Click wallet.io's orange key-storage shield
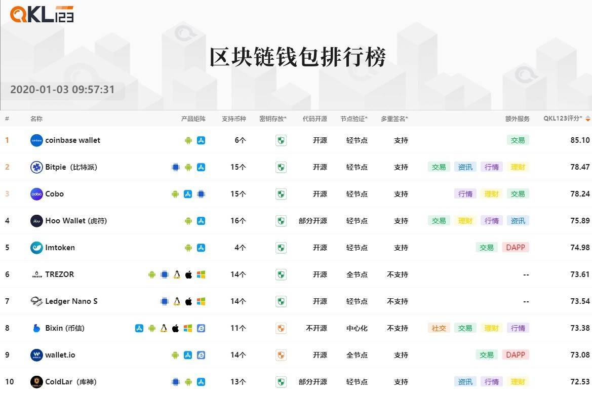The height and width of the screenshot is (394, 592). [x=281, y=354]
